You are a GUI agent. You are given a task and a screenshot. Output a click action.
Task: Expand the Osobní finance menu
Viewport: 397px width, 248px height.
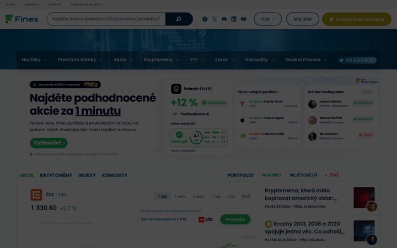pyautogui.click(x=306, y=60)
